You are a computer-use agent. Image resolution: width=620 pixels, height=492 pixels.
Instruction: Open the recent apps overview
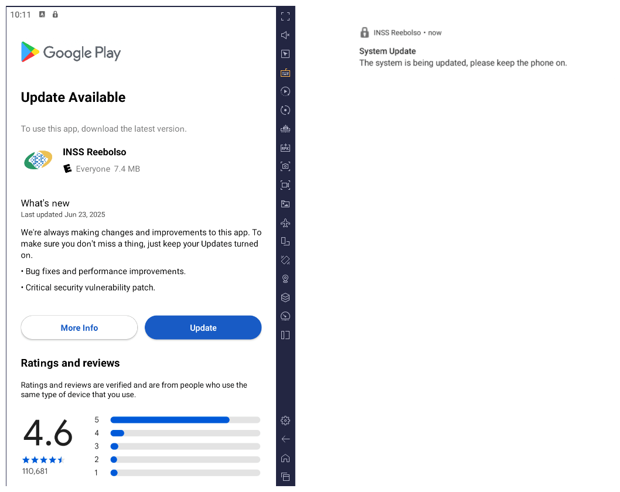(285, 477)
